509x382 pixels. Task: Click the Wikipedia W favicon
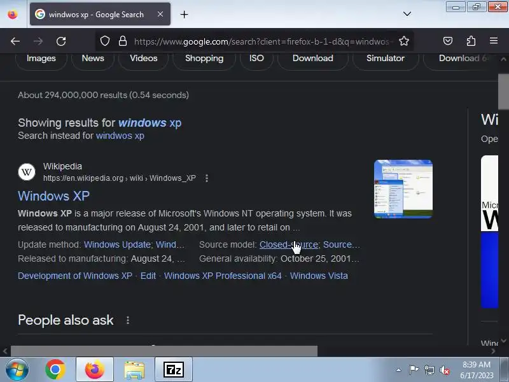[27, 171]
